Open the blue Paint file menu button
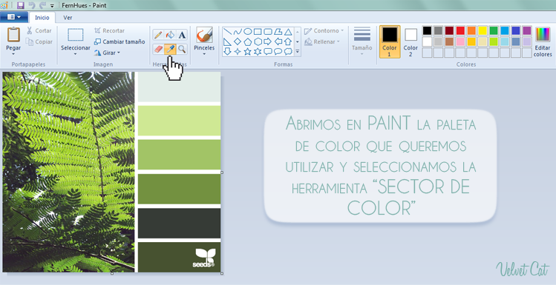The width and height of the screenshot is (556, 285). click(13, 17)
